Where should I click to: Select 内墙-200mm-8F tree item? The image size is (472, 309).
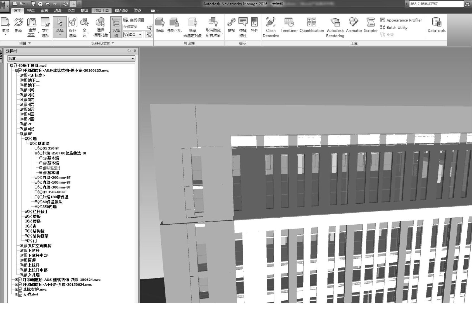click(56, 178)
